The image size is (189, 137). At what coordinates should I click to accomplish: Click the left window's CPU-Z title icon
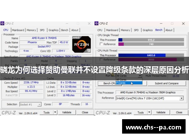(2, 23)
